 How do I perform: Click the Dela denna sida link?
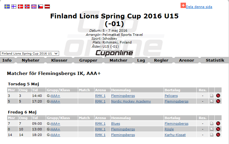(199, 7)
